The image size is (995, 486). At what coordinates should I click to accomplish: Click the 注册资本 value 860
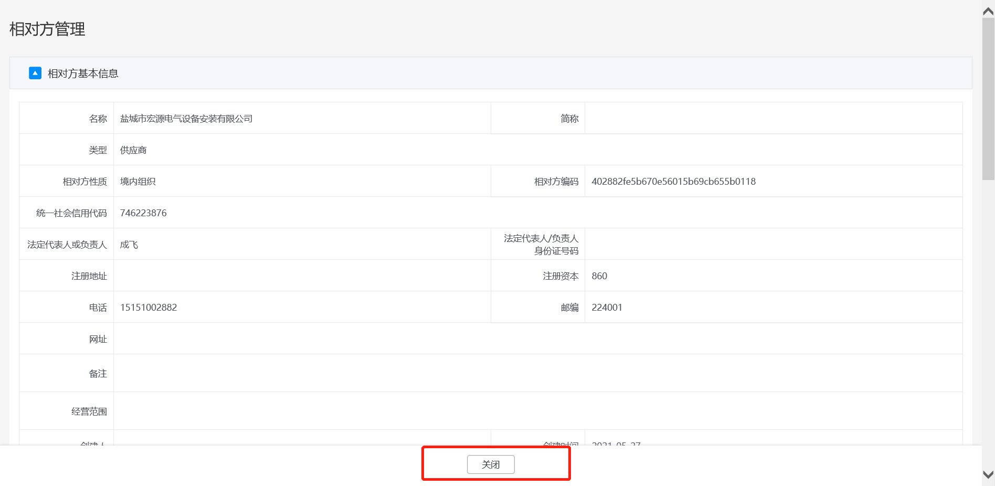(599, 276)
